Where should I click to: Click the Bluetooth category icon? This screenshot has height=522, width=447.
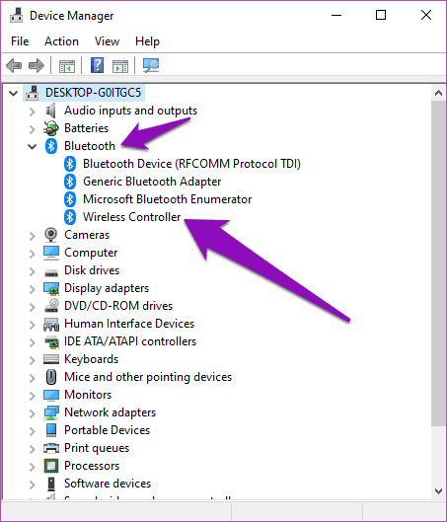point(51,146)
